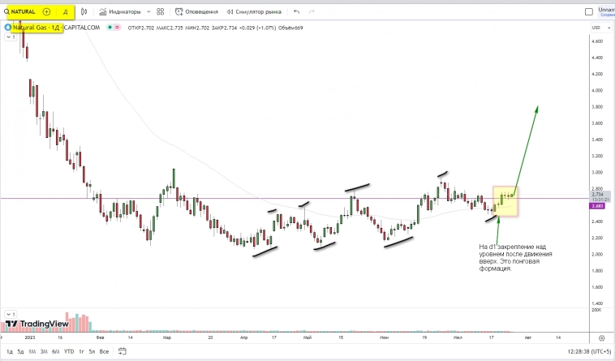The image size is (615, 361).
Task: Click the Natural Gas symbol logo in legend
Action: 7,28
